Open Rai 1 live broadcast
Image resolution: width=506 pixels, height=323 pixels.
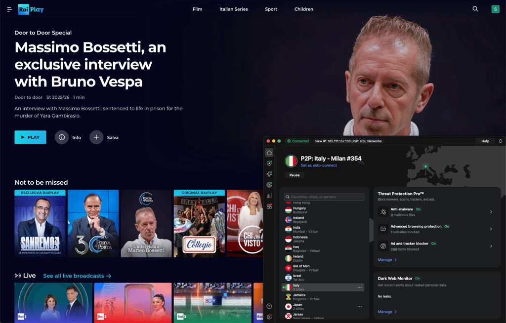pyautogui.click(x=53, y=303)
